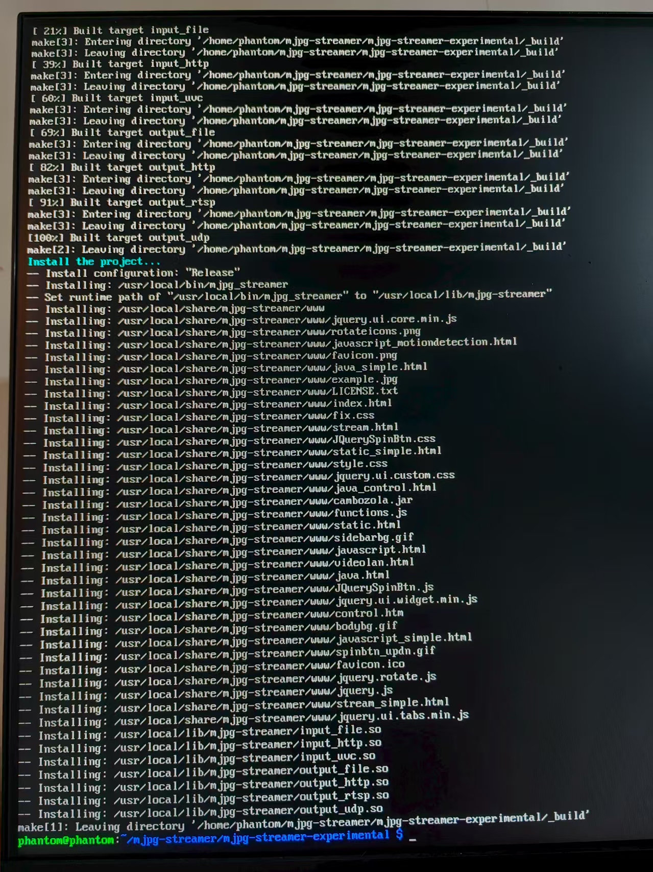Click the favicon.ico install line
Screen dimensions: 653x872
click(212, 668)
